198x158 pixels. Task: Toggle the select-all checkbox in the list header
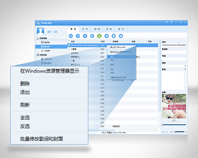click(x=69, y=41)
